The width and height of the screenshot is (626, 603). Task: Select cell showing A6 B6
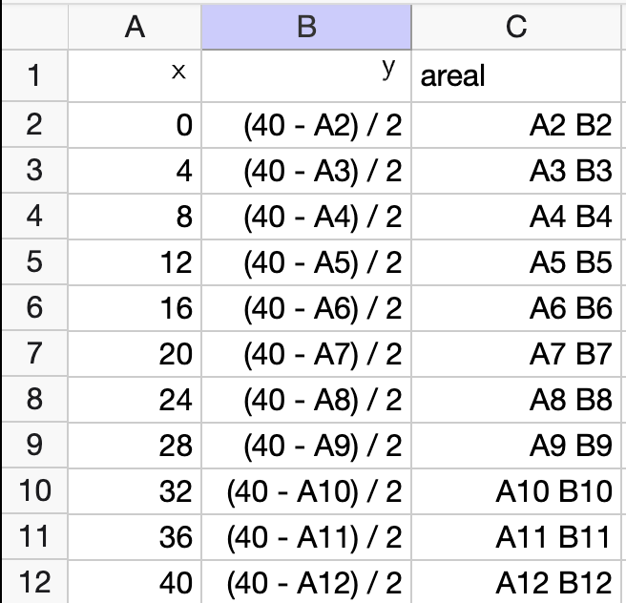click(x=516, y=307)
